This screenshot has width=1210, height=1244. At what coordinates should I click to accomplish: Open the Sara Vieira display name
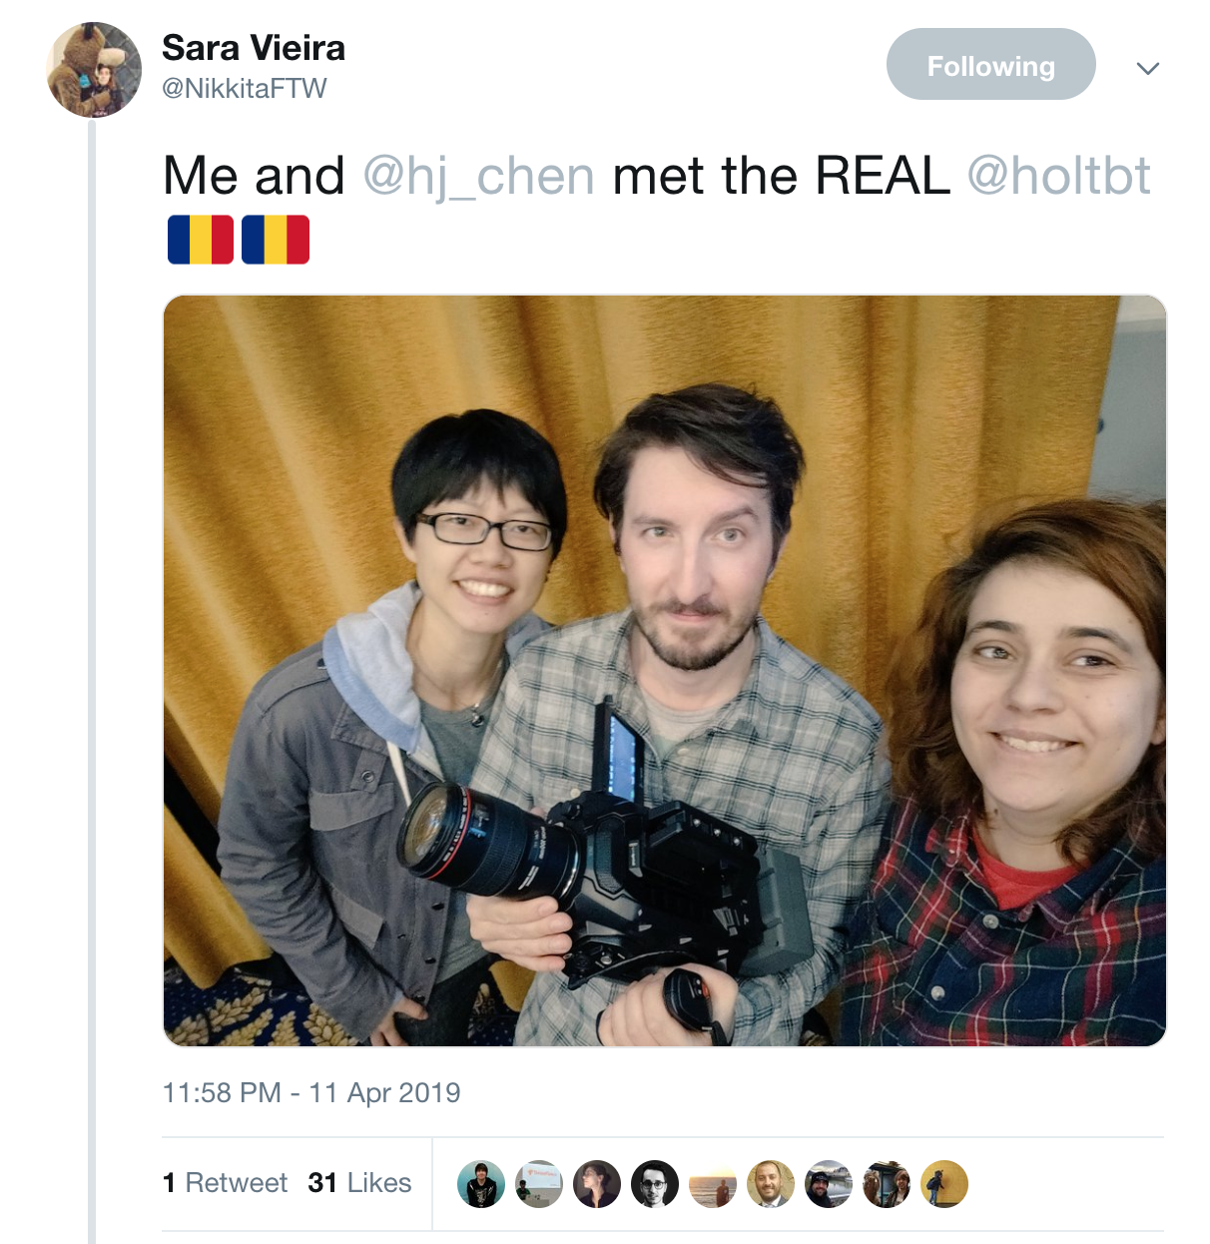tap(254, 48)
